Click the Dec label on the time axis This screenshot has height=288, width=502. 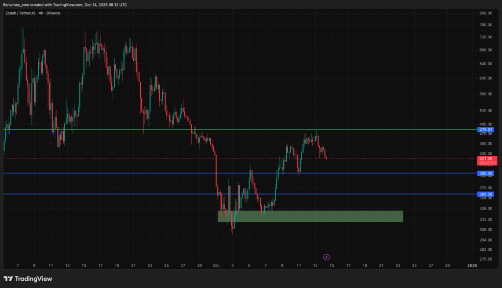[216, 265]
